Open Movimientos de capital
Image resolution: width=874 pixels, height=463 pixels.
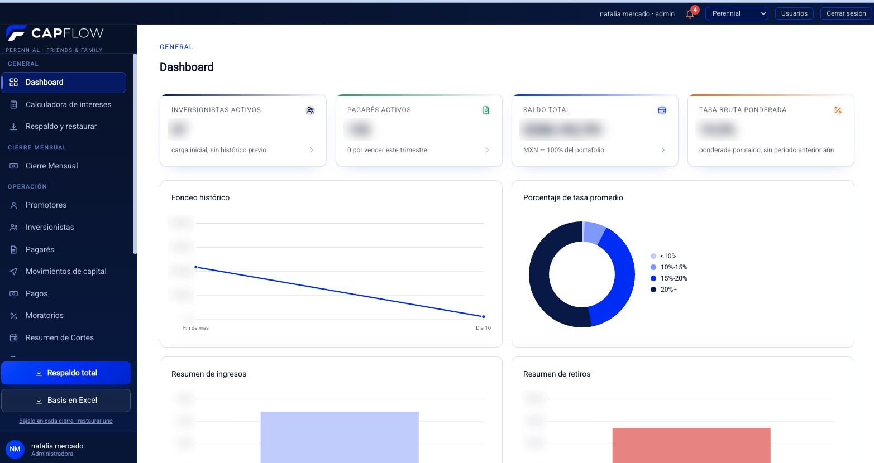click(x=64, y=272)
